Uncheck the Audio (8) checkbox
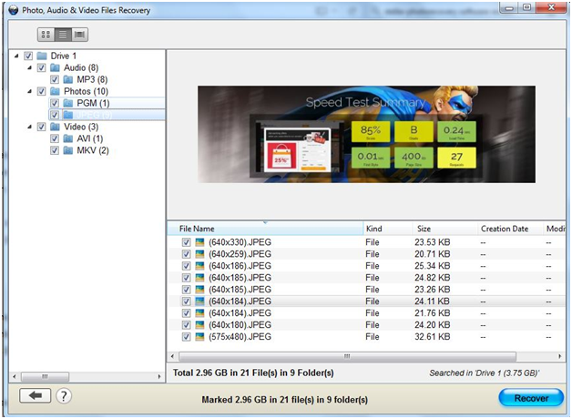572x419 pixels. click(41, 67)
